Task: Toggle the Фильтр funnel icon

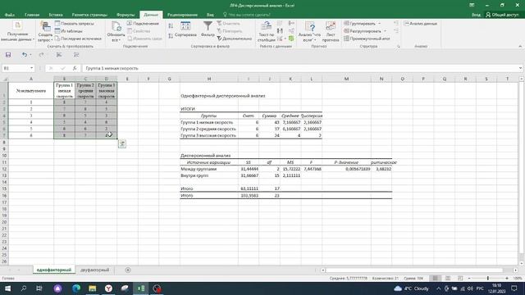Action: [208, 25]
